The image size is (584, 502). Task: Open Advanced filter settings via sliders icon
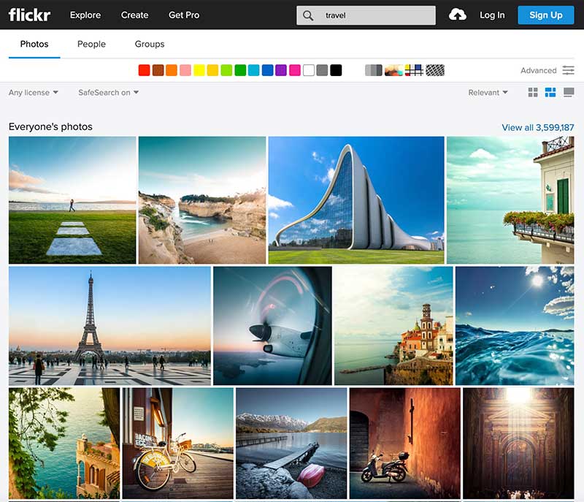pyautogui.click(x=567, y=70)
